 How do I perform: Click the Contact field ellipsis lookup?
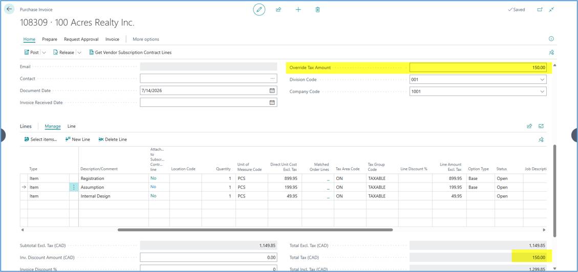click(x=272, y=78)
